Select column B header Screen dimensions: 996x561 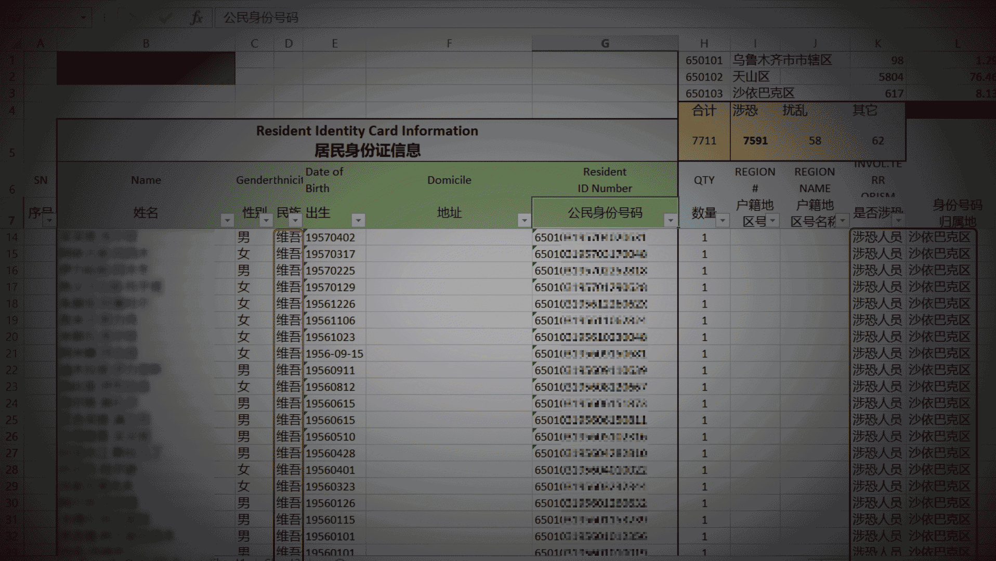[x=146, y=44]
